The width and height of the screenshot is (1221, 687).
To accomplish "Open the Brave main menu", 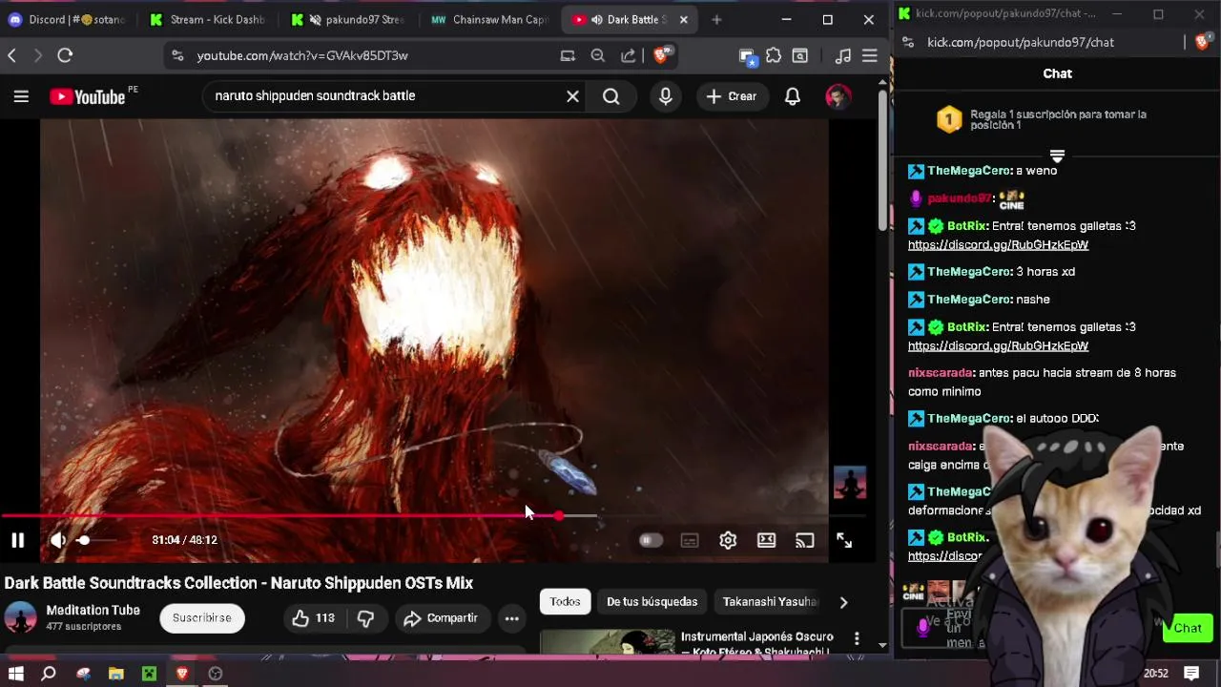I will (x=869, y=56).
